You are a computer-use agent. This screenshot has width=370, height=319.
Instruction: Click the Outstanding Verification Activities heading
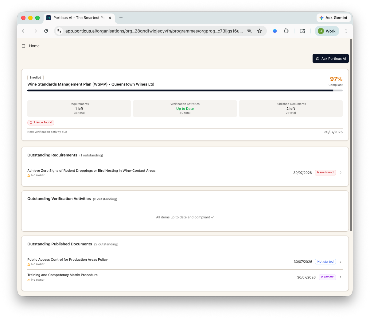pyautogui.click(x=59, y=199)
